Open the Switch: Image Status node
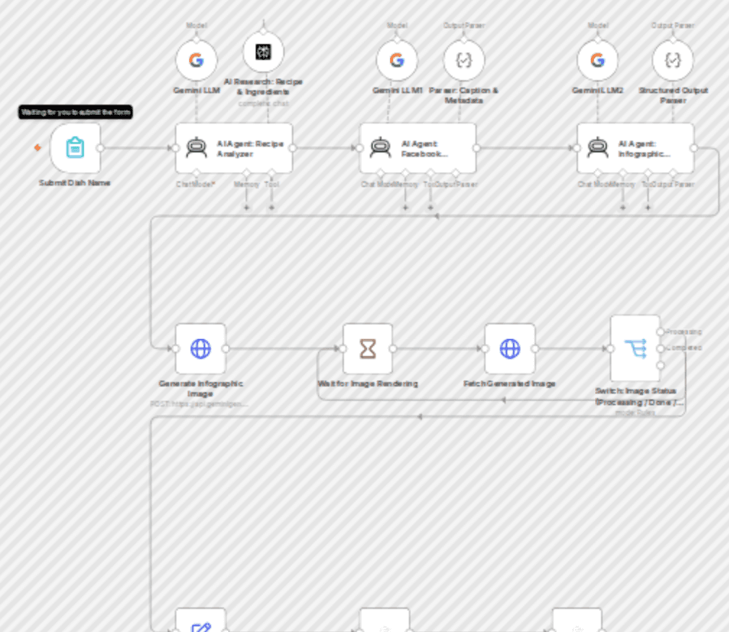Image resolution: width=729 pixels, height=632 pixels. (x=636, y=349)
